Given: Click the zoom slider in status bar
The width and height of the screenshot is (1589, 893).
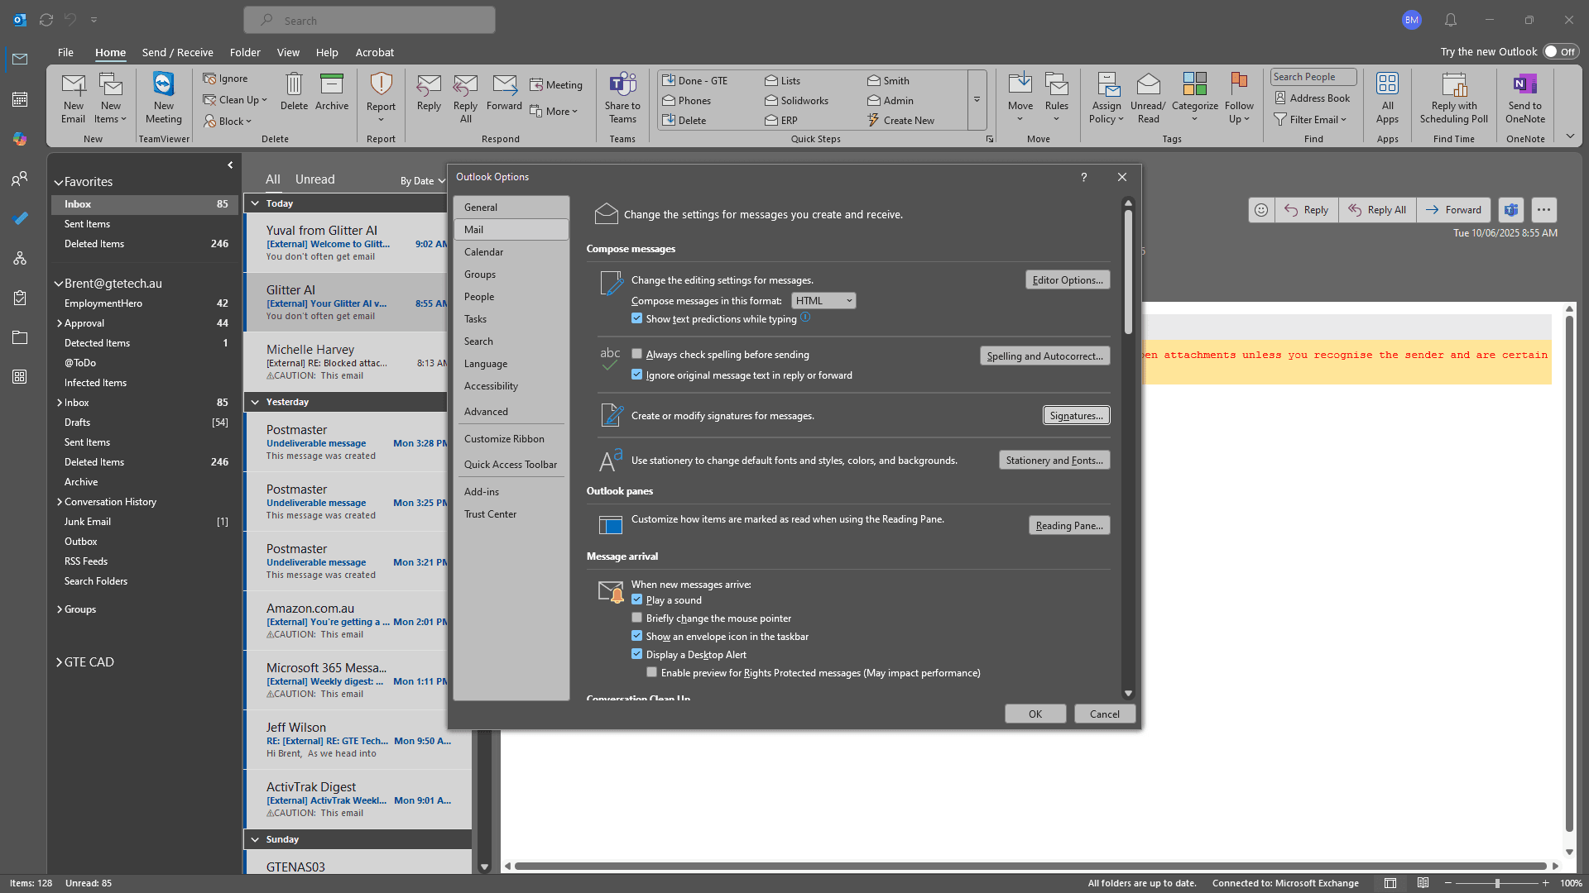Looking at the screenshot, I should (1496, 883).
